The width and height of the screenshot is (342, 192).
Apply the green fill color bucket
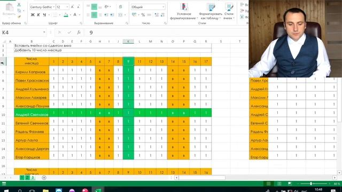[x=66, y=15]
